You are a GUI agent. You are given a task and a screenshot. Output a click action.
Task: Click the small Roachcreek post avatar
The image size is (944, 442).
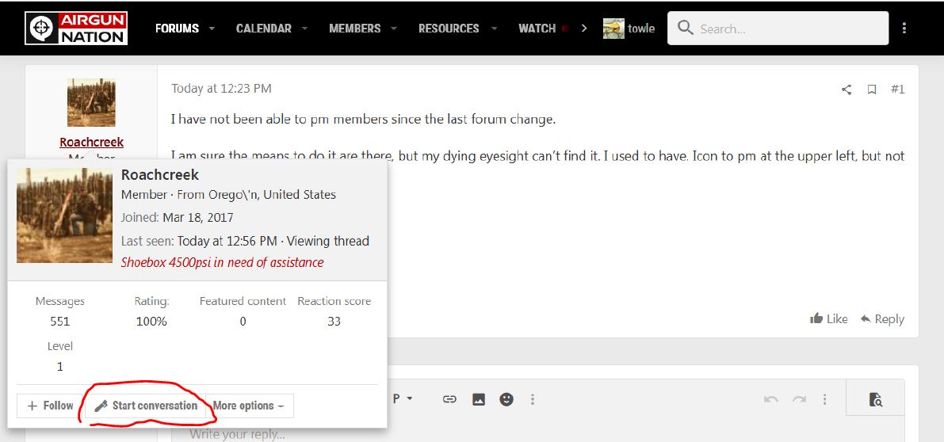point(91,102)
